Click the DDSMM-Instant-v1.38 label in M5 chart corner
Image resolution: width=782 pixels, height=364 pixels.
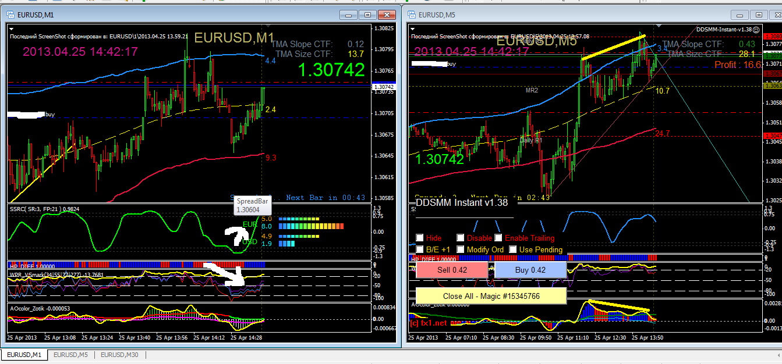[x=724, y=28]
